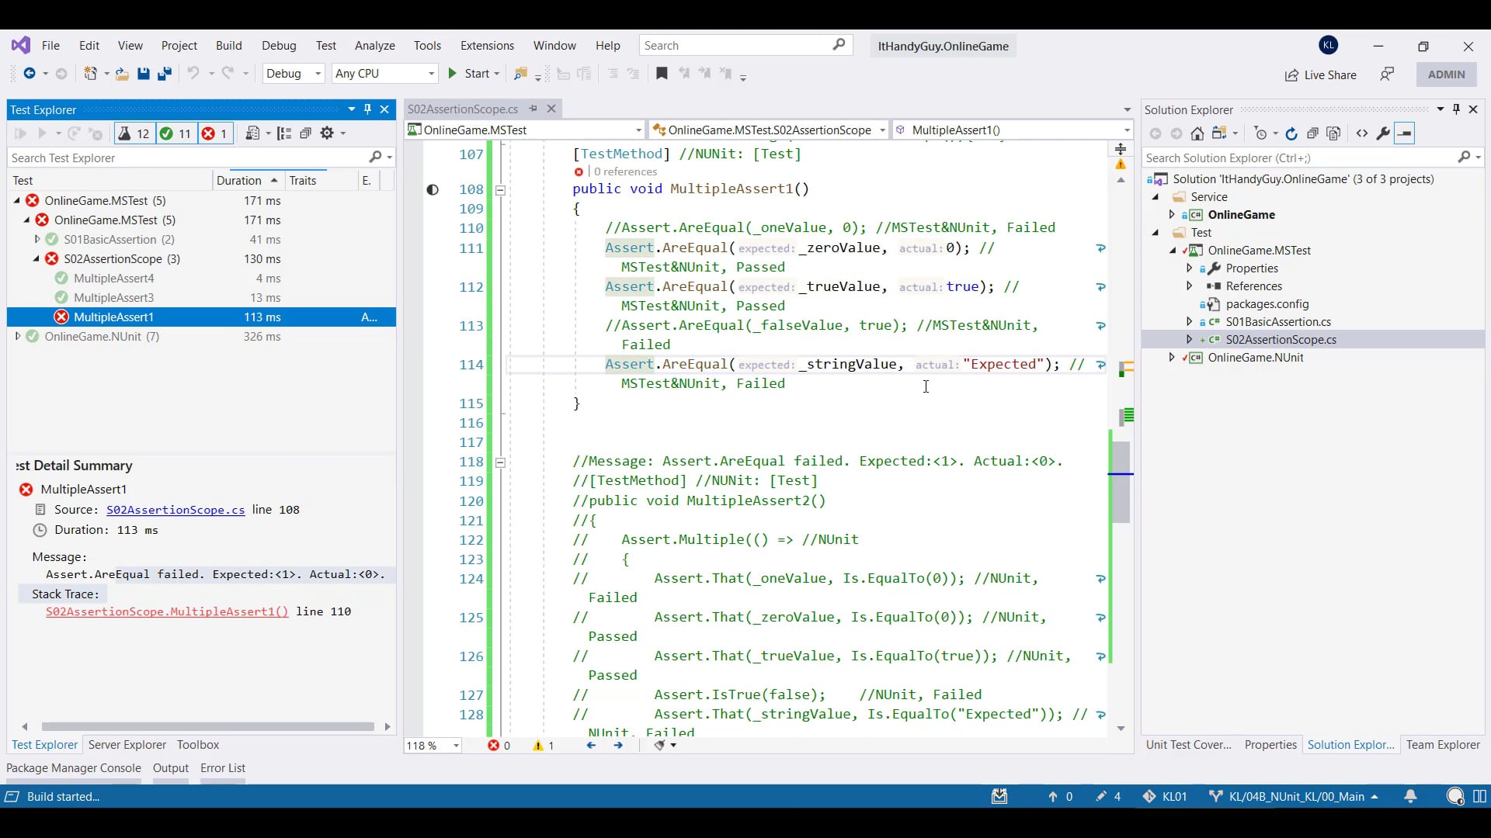Click Solution Explorer home icon

tap(1197, 133)
